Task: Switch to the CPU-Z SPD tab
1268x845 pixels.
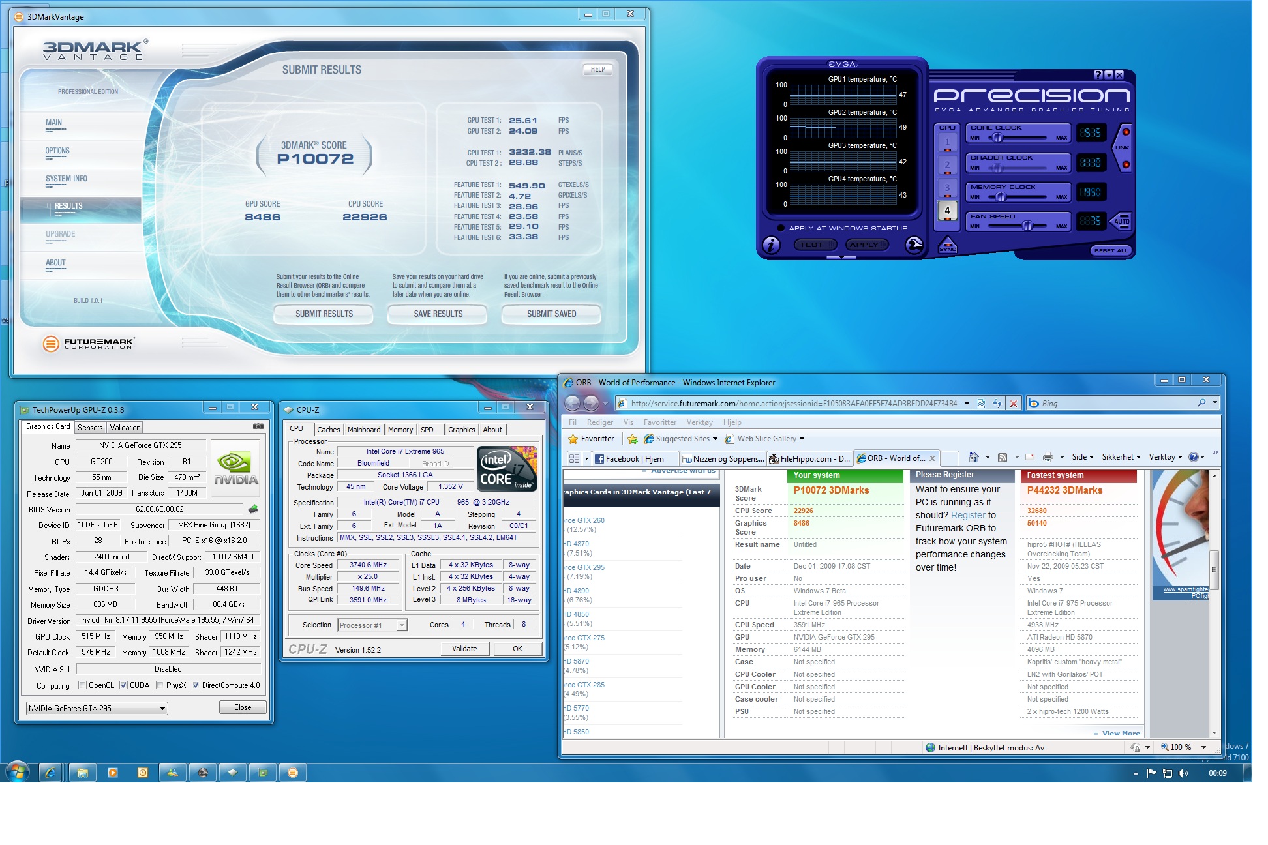Action: click(427, 430)
